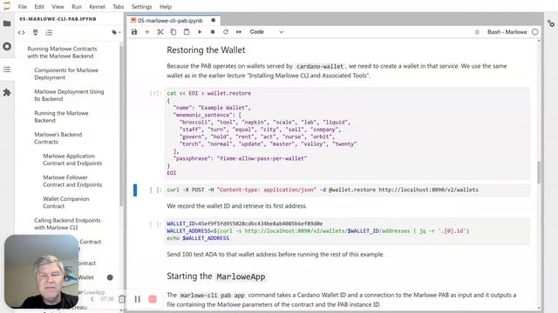Interrupt the kernel with stop icon
558x313 pixels.
pos(213,32)
